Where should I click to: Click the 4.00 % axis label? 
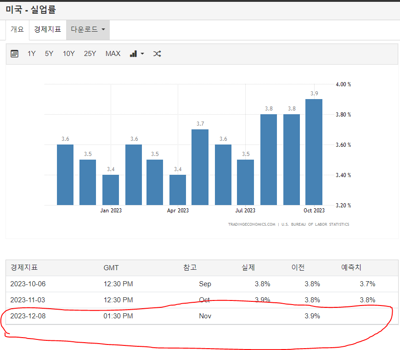343,84
